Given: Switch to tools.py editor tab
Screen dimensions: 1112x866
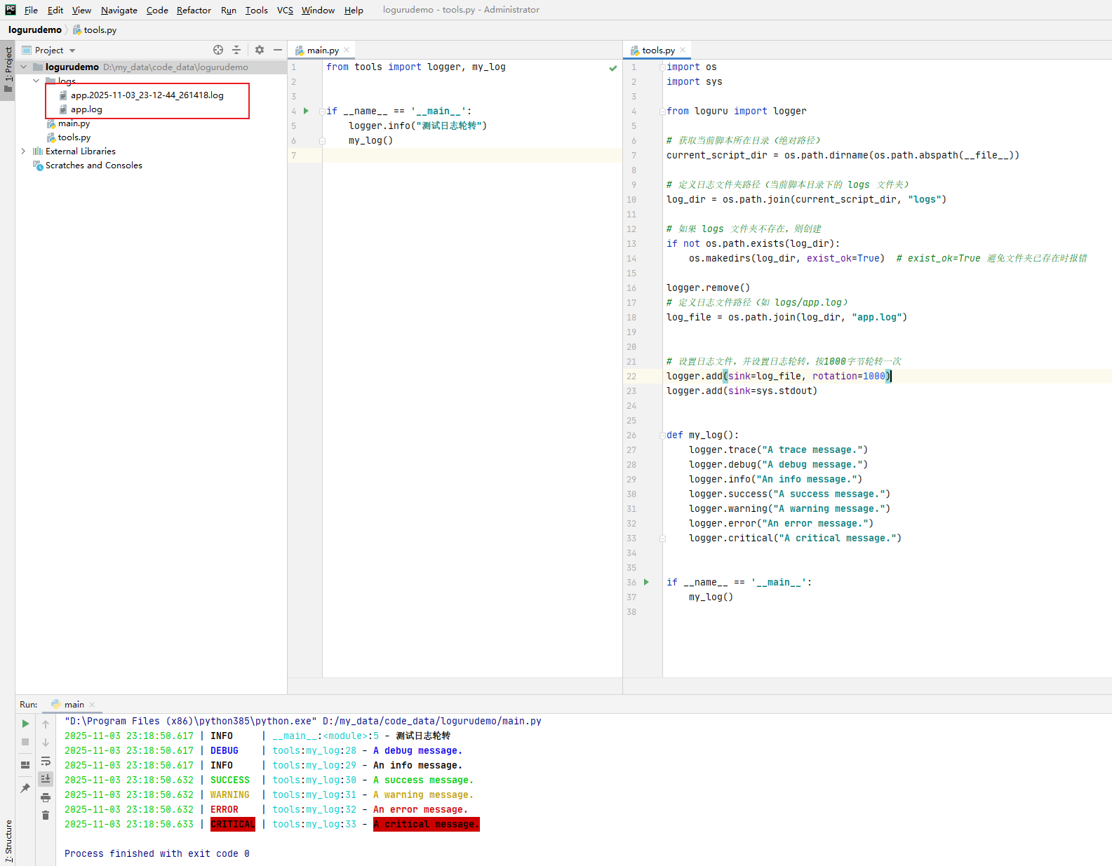Looking at the screenshot, I should (658, 50).
